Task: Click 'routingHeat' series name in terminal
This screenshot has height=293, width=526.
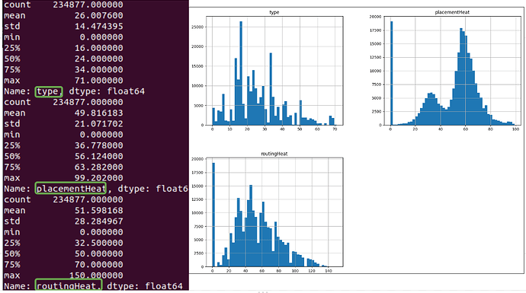Action: [x=69, y=285]
